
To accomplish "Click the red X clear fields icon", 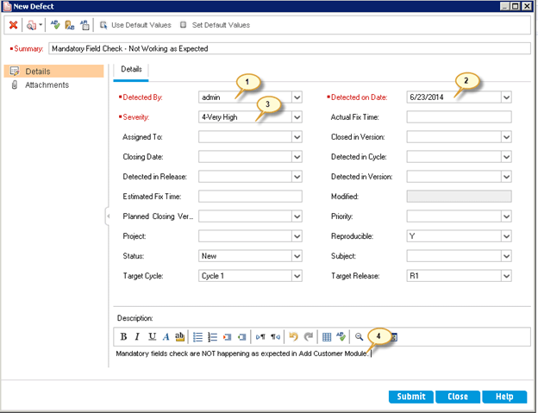I will [x=13, y=25].
